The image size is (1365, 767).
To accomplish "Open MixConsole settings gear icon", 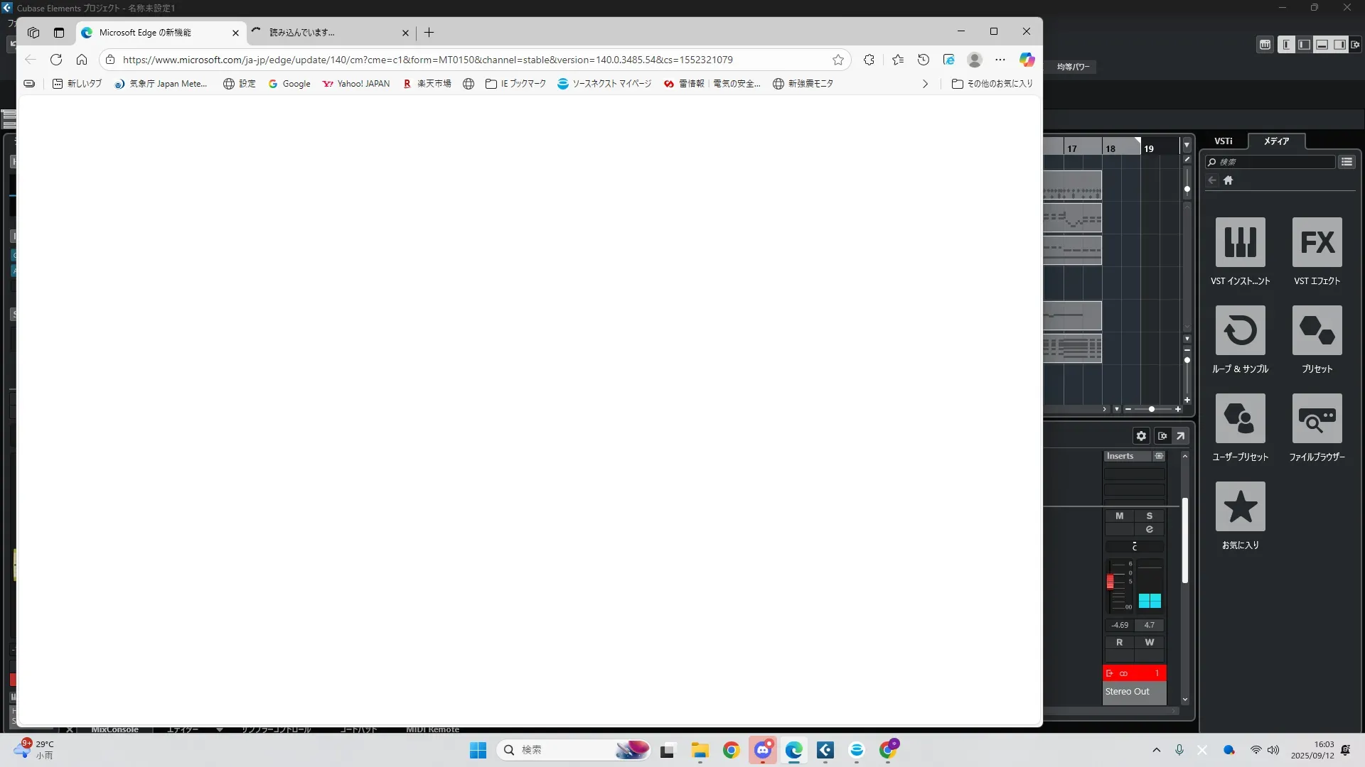I will click(1141, 436).
